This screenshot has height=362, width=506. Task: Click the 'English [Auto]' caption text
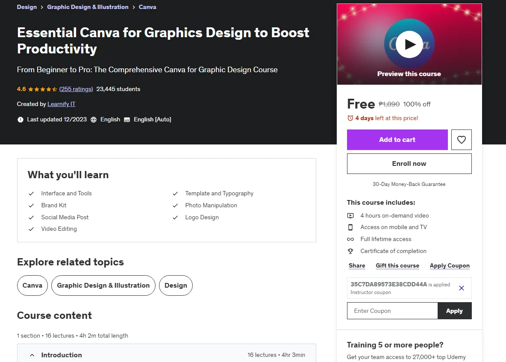pyautogui.click(x=152, y=119)
